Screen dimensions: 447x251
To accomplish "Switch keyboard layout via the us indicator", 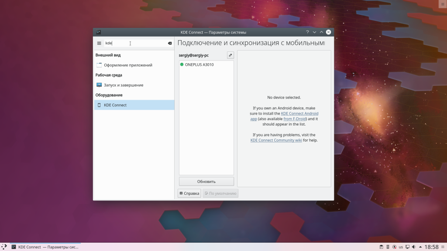I will click(x=401, y=247).
